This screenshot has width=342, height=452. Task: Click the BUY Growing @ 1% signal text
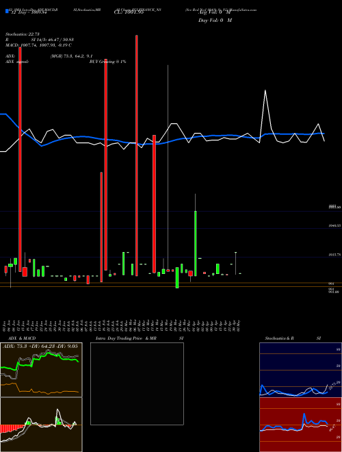pos(107,62)
